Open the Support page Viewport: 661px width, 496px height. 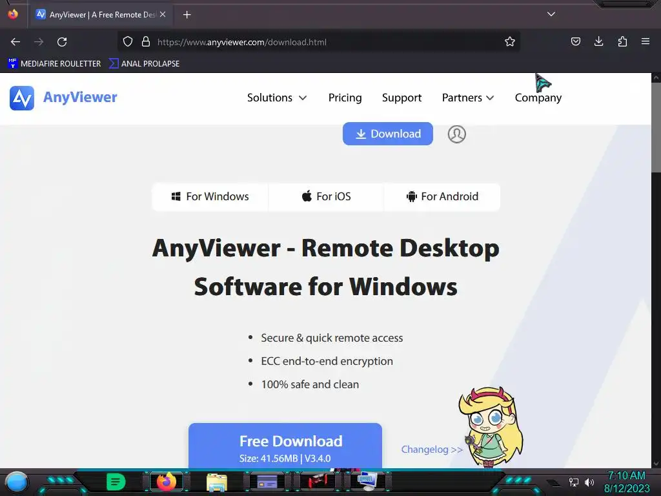click(402, 98)
